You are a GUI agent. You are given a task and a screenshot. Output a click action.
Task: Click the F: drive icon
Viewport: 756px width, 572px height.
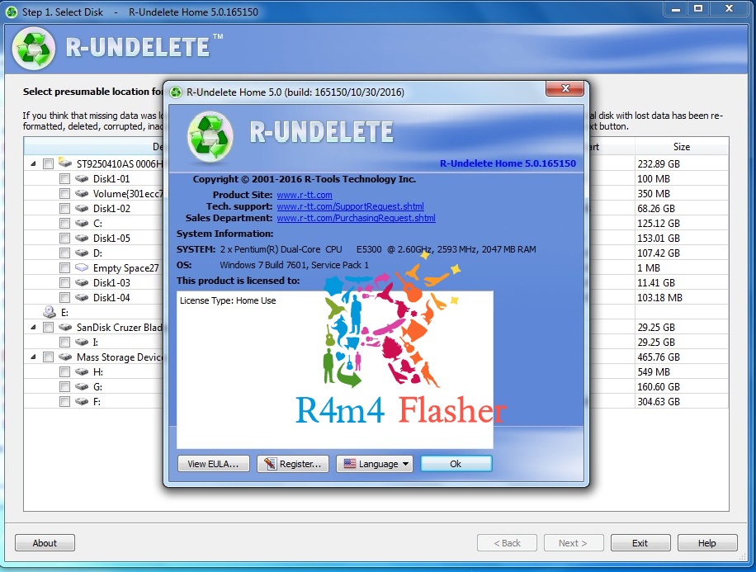tap(82, 401)
